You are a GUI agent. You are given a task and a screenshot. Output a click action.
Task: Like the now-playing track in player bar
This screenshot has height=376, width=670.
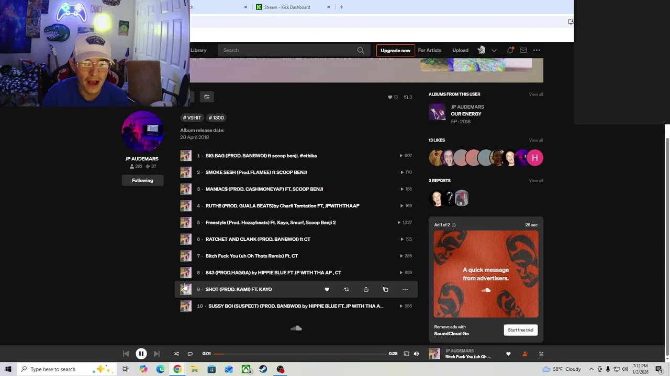click(508, 354)
